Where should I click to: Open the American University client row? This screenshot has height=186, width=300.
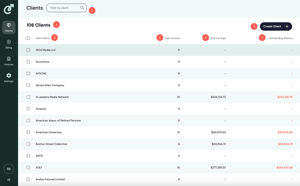(49, 132)
